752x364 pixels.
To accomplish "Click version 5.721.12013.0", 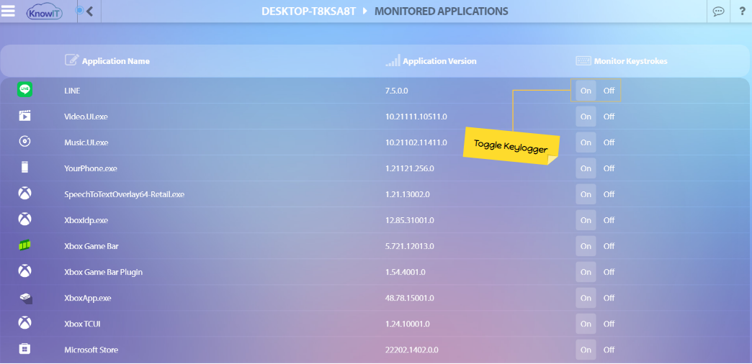I will point(410,246).
